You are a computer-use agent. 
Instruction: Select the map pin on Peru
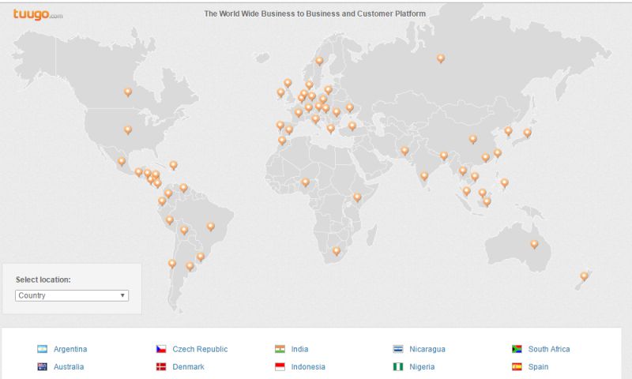point(170,220)
